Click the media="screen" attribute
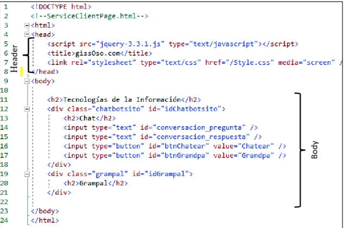The height and width of the screenshot is (228, 345). point(306,63)
